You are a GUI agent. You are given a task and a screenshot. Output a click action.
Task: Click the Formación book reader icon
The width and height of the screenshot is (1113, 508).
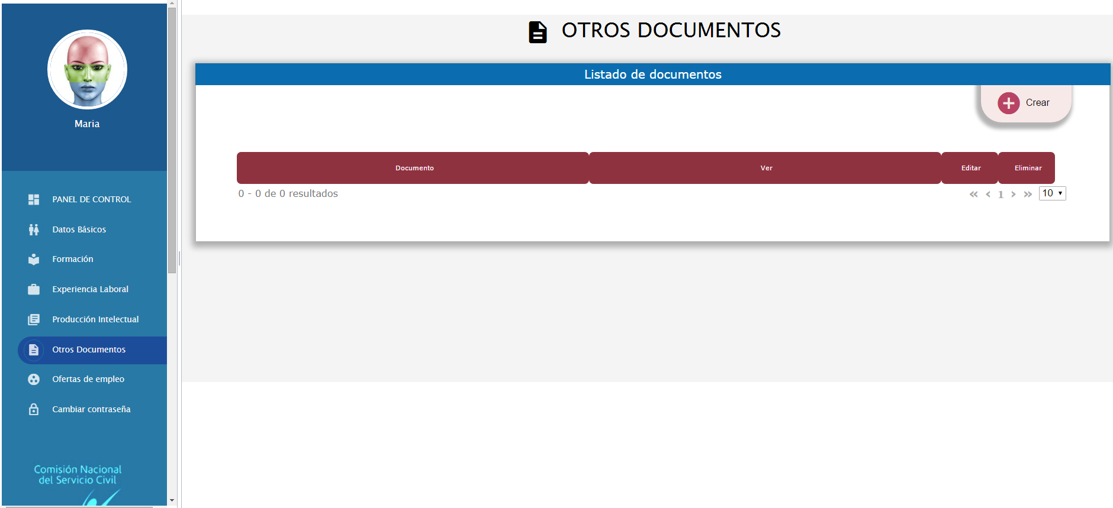34,260
